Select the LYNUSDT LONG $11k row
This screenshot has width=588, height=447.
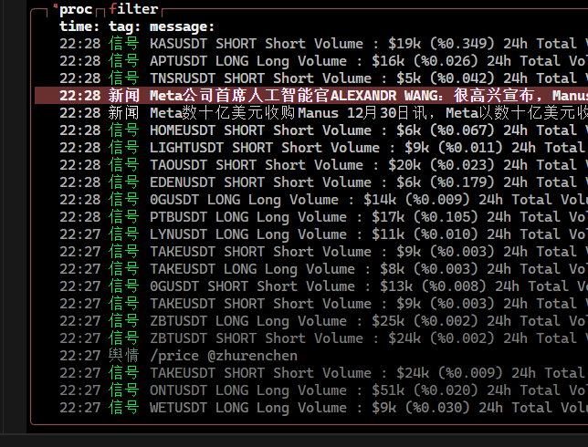(311, 234)
